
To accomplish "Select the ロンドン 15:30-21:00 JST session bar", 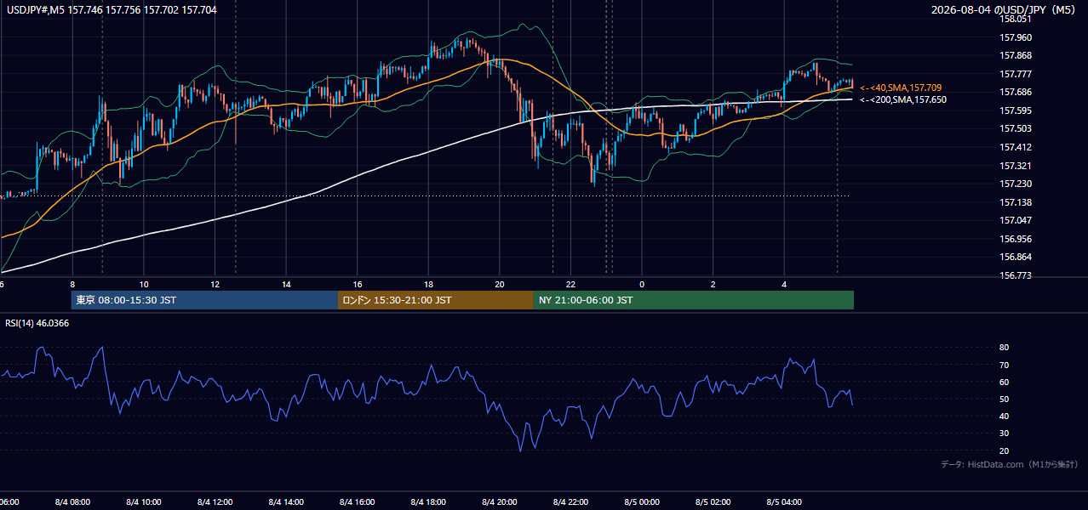I will (x=436, y=300).
